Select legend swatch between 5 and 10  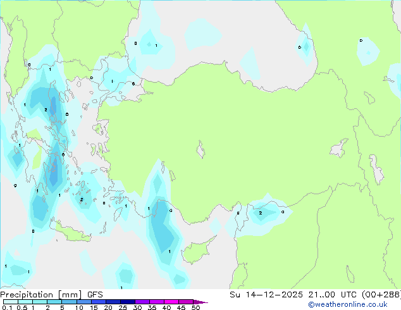(x=69, y=302)
